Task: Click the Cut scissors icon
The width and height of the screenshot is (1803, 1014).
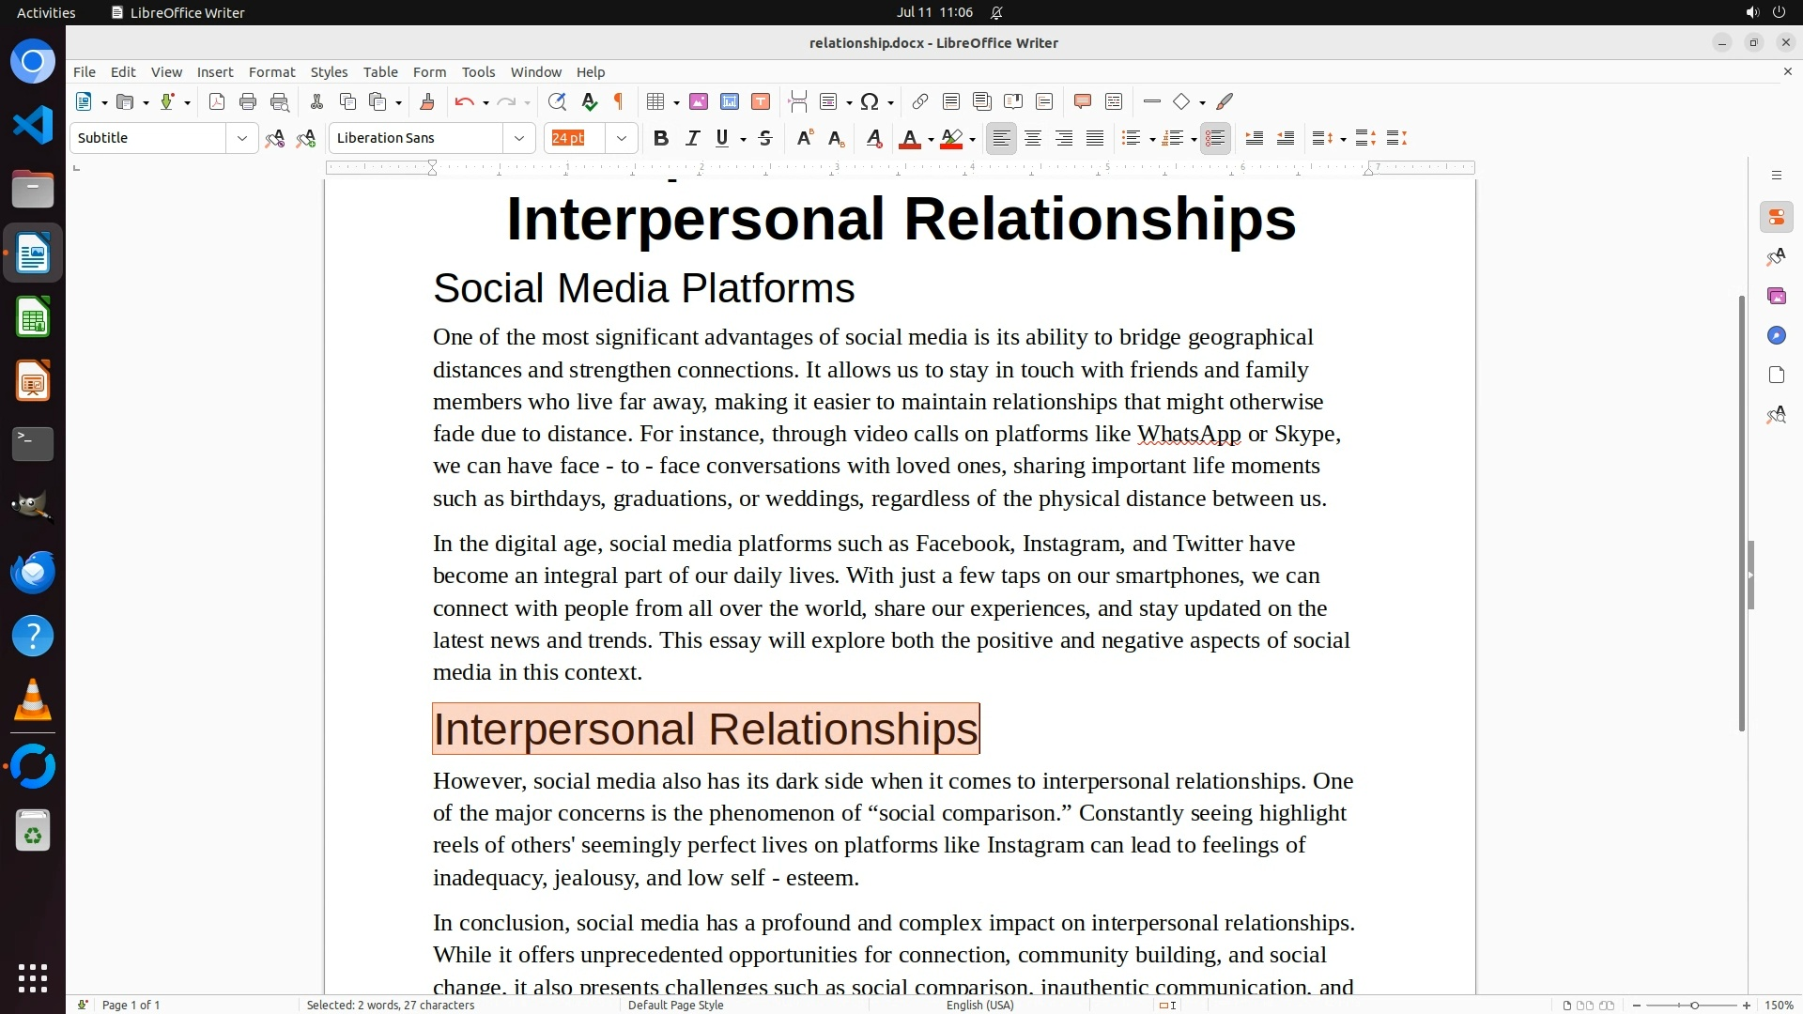Action: (x=316, y=102)
